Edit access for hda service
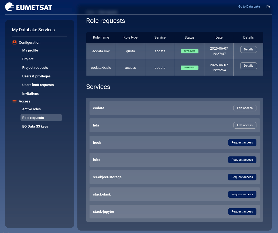 point(245,125)
